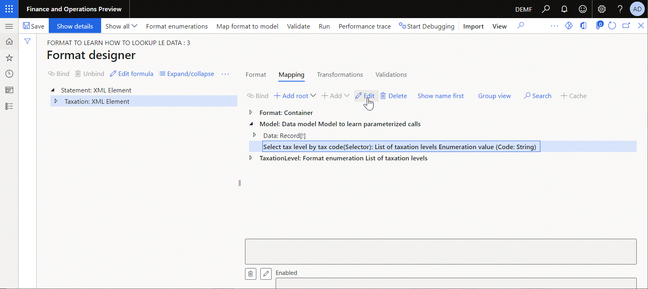This screenshot has width=648, height=289.
Task: Click Show name first
Action: (x=440, y=96)
